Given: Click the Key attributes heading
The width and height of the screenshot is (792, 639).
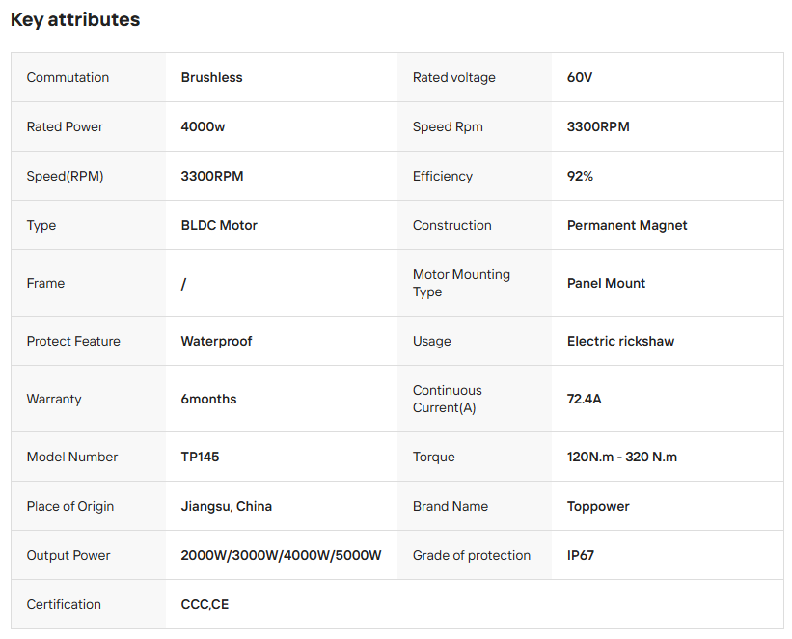Looking at the screenshot, I should [75, 20].
